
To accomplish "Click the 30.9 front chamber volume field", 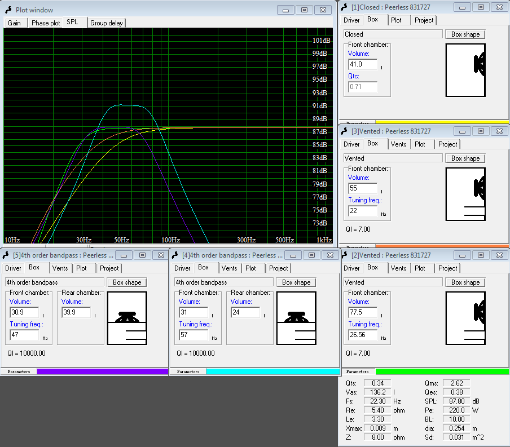I will coord(24,312).
